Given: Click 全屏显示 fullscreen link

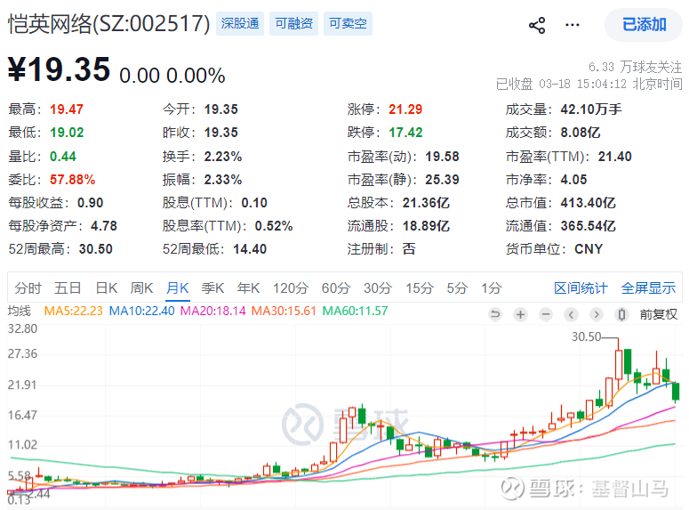Looking at the screenshot, I should point(648,288).
